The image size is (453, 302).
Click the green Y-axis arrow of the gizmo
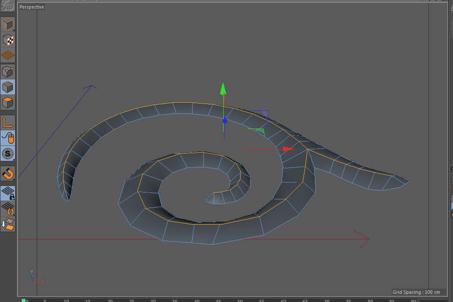pyautogui.click(x=223, y=88)
